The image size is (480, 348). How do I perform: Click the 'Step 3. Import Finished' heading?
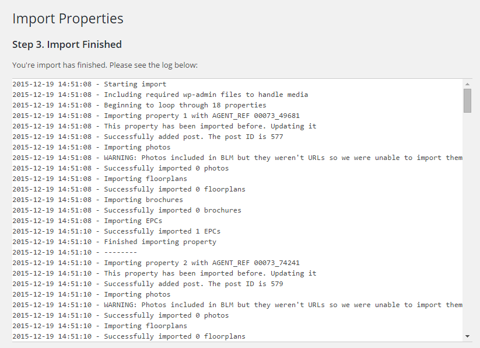[67, 45]
